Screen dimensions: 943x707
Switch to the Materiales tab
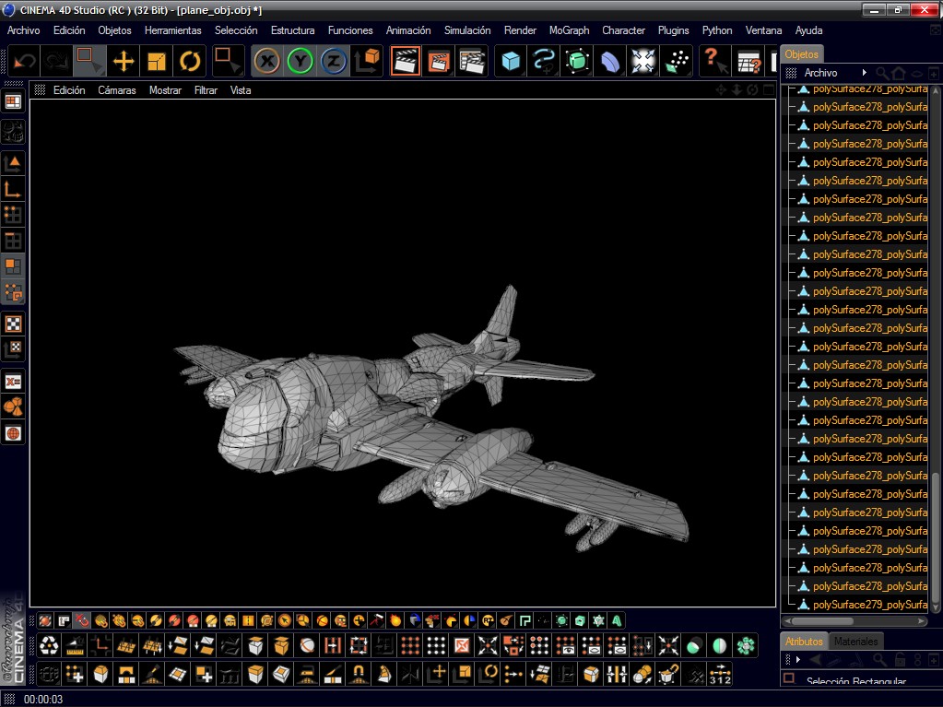(855, 642)
